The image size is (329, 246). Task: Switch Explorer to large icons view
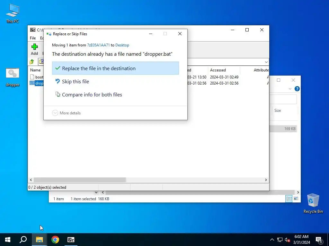click(x=296, y=199)
